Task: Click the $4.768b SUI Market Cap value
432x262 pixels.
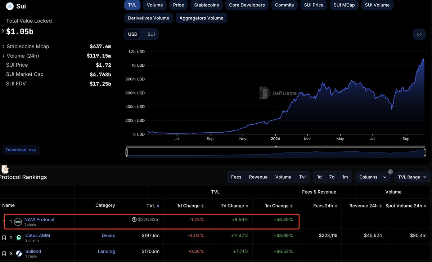Action: coord(100,74)
